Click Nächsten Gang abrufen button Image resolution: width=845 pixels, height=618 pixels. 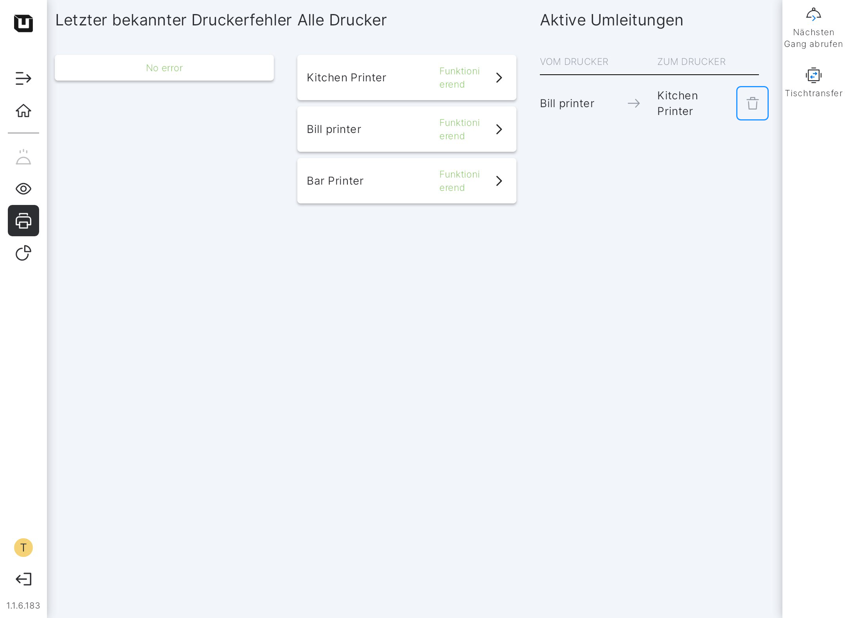click(813, 27)
